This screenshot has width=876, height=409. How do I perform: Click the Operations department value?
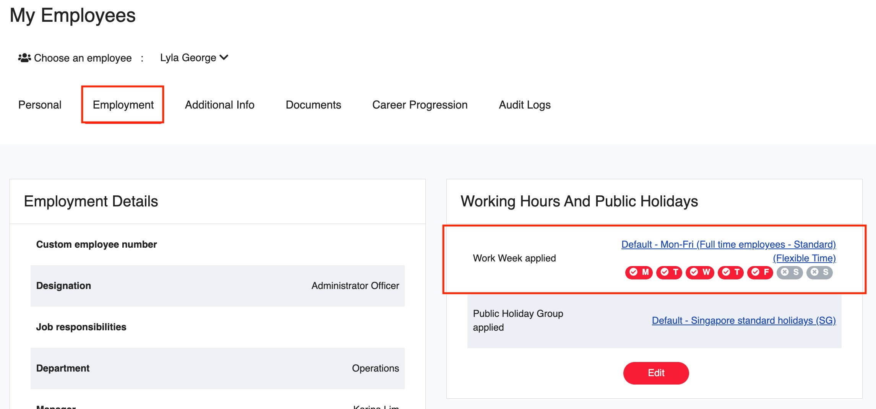point(375,368)
